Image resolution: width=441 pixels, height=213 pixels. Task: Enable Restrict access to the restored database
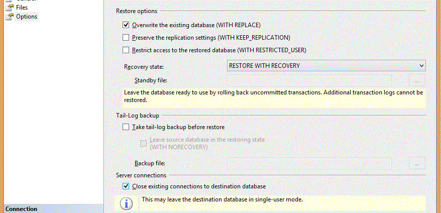(x=126, y=50)
